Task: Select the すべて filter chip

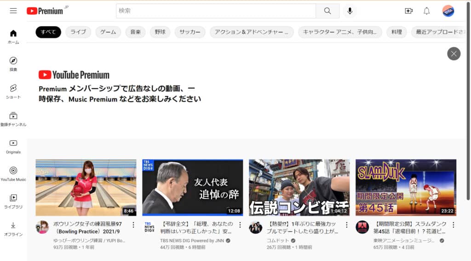Action: [48, 32]
